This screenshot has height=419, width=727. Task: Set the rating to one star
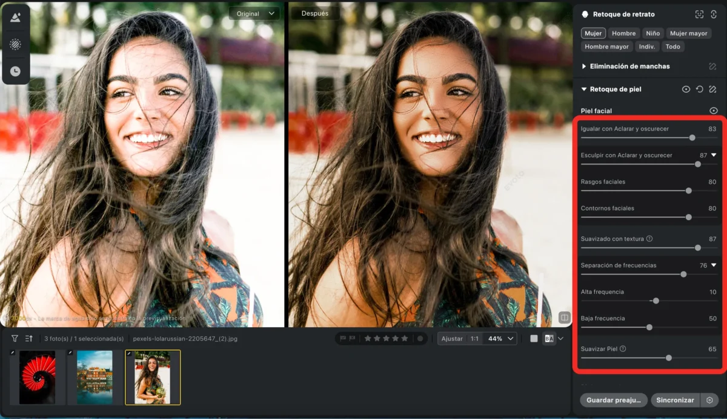pos(368,339)
